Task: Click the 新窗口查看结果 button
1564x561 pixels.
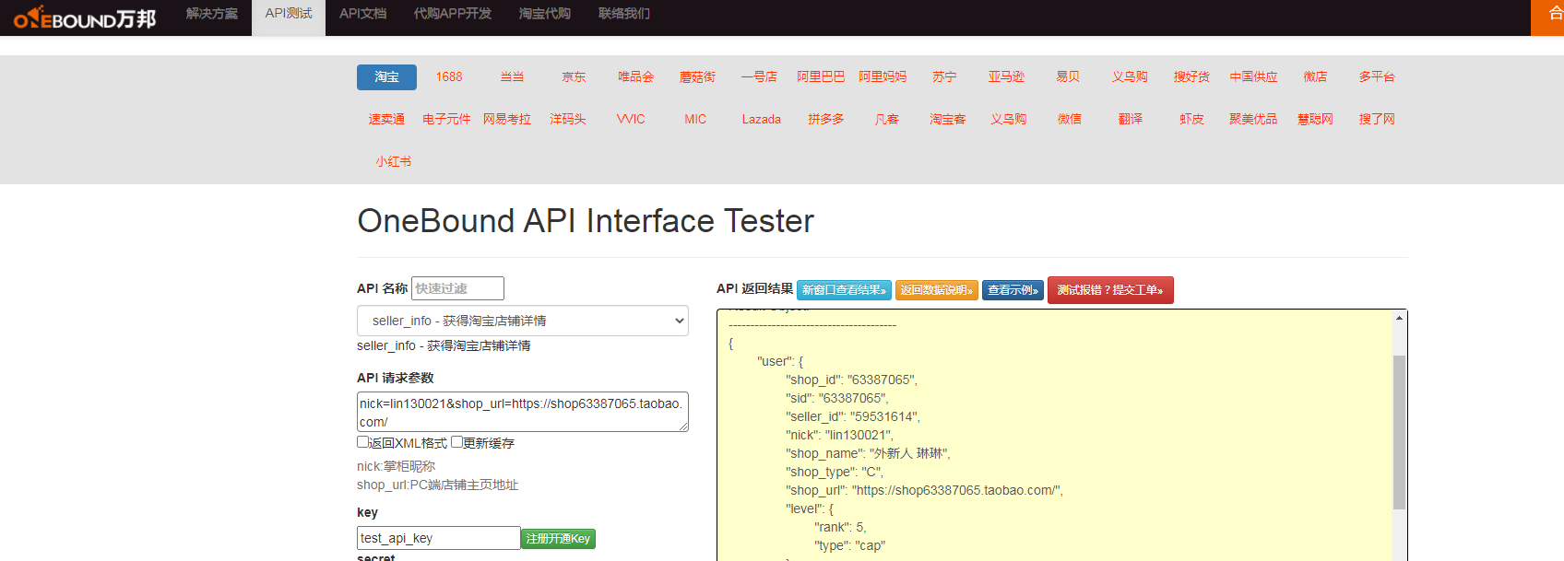Action: pos(844,290)
